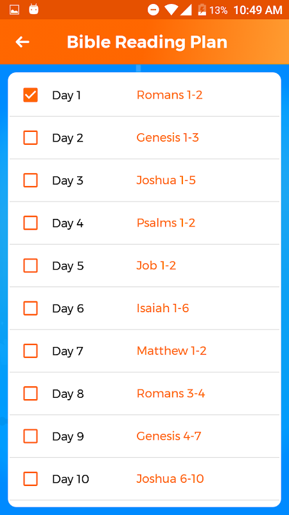Mark Day 4 as completed
This screenshot has height=515, width=289.
[x=30, y=223]
